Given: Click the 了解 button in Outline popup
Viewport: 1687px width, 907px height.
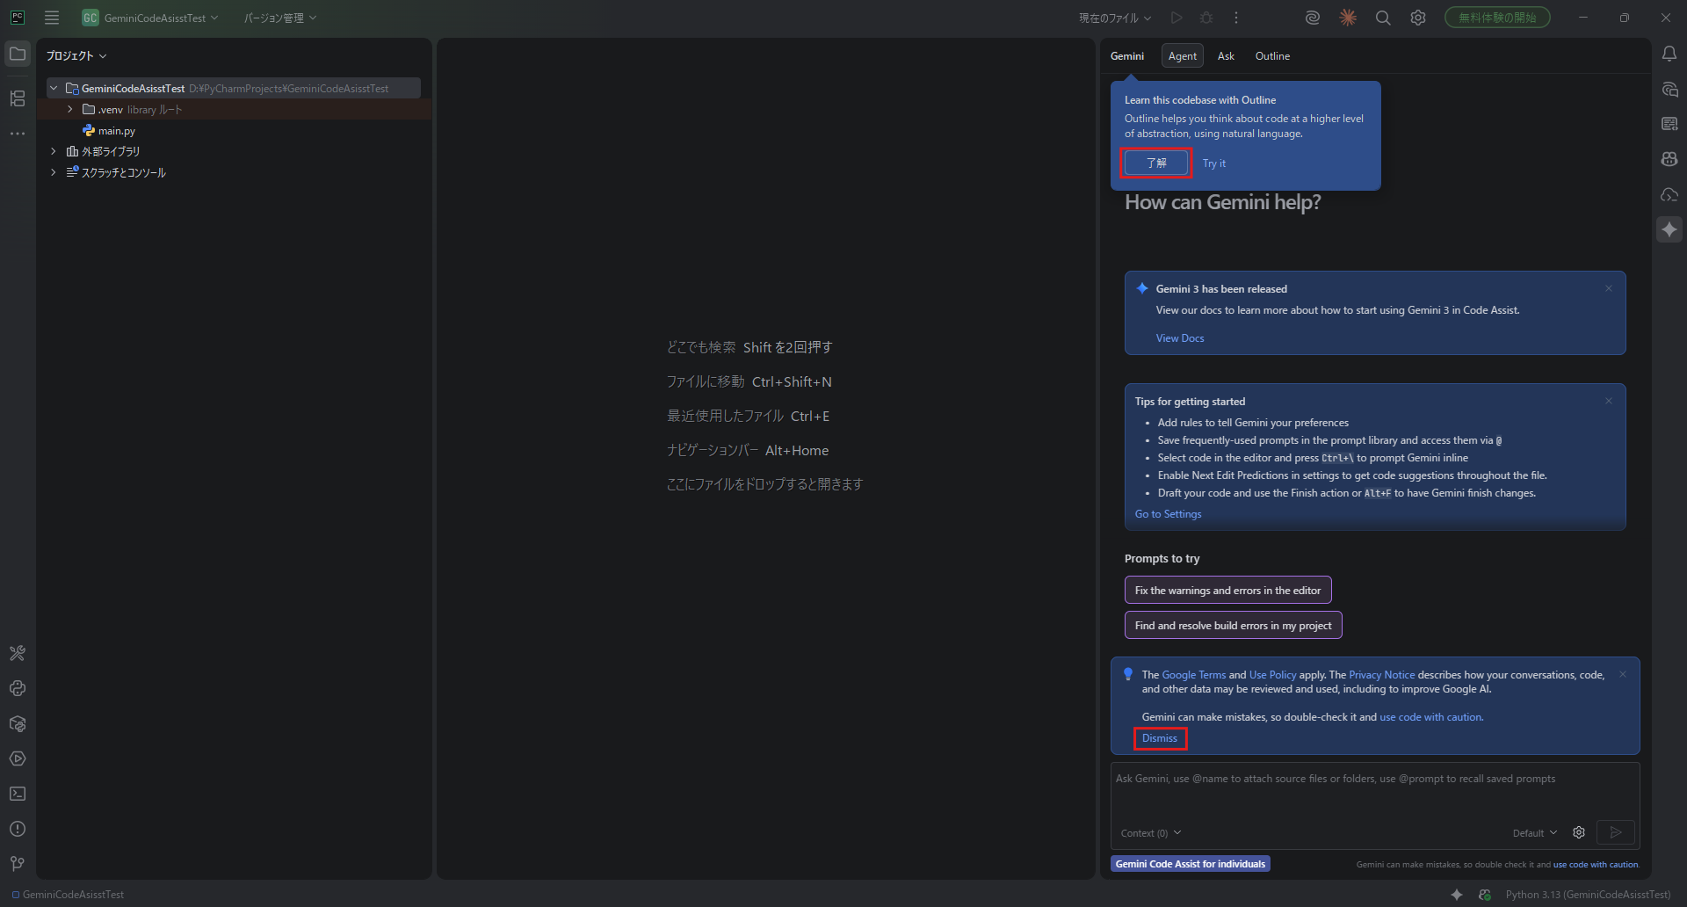Looking at the screenshot, I should (1156, 163).
